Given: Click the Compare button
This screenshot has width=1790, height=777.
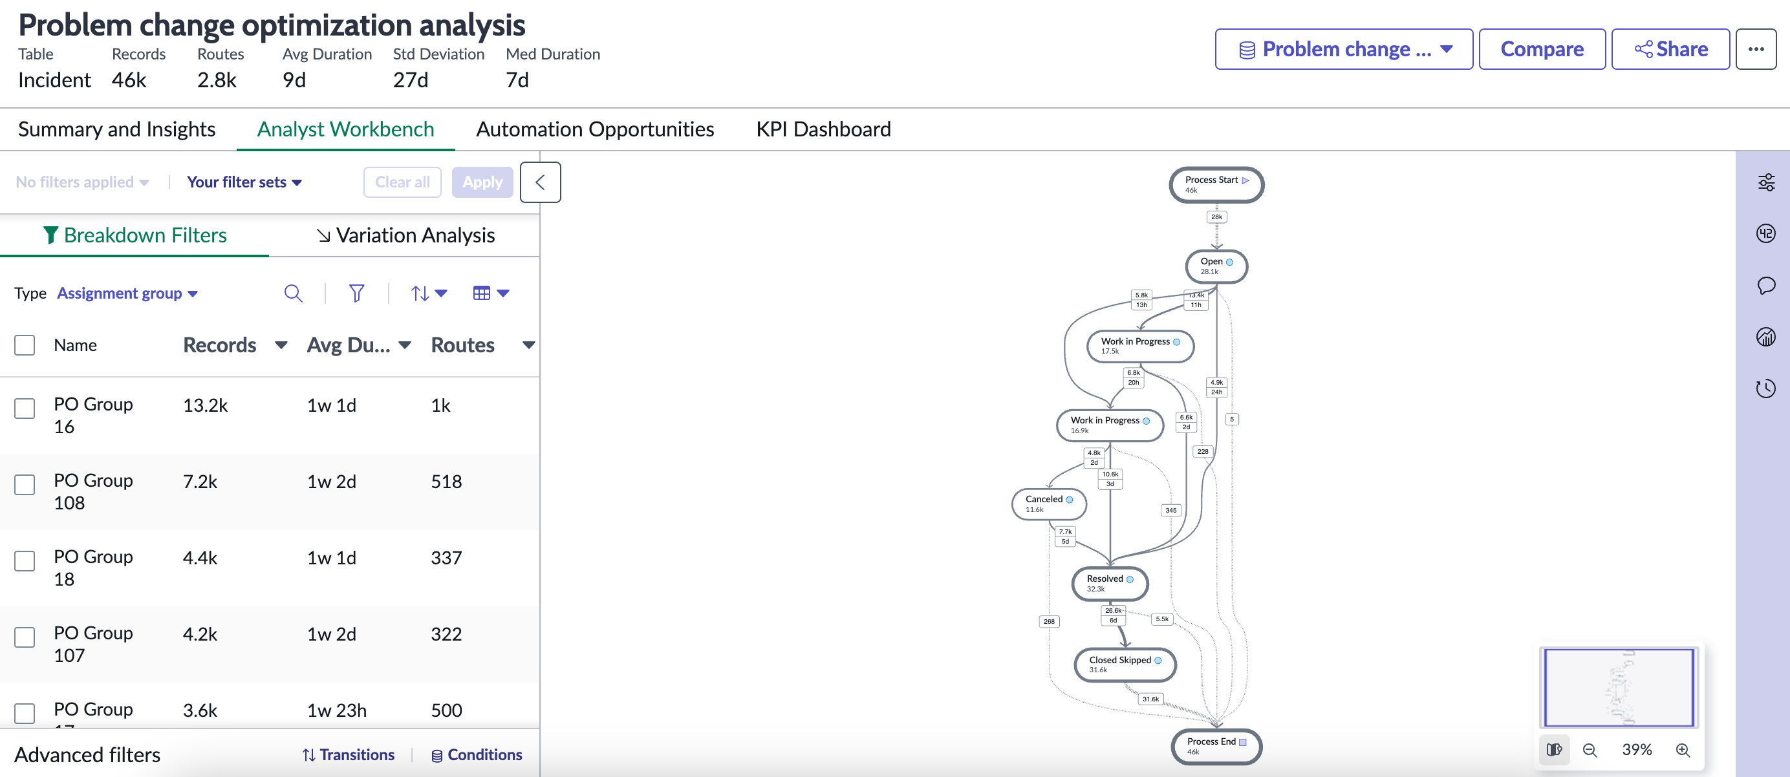Looking at the screenshot, I should click(x=1541, y=49).
